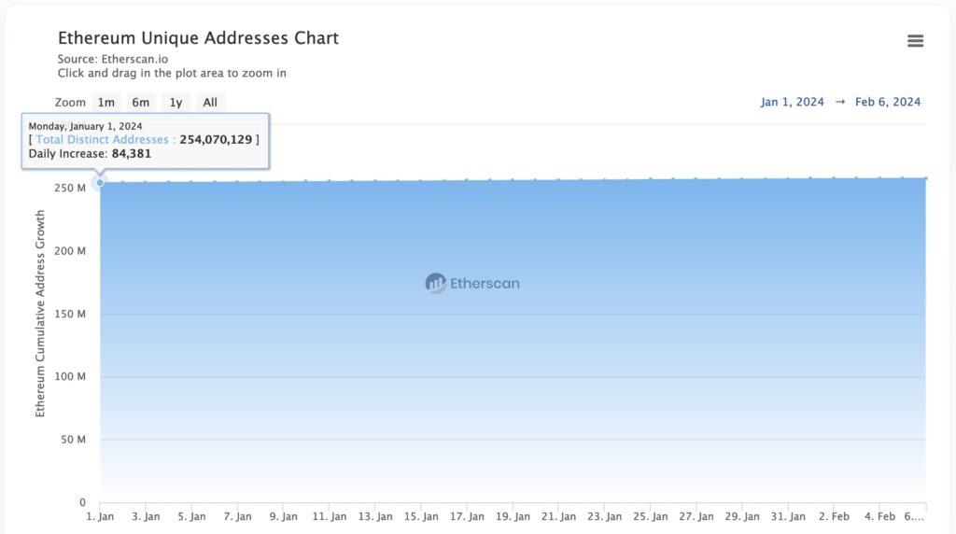Image resolution: width=956 pixels, height=534 pixels.
Task: Click the 250 M y-axis label
Action: [x=70, y=188]
